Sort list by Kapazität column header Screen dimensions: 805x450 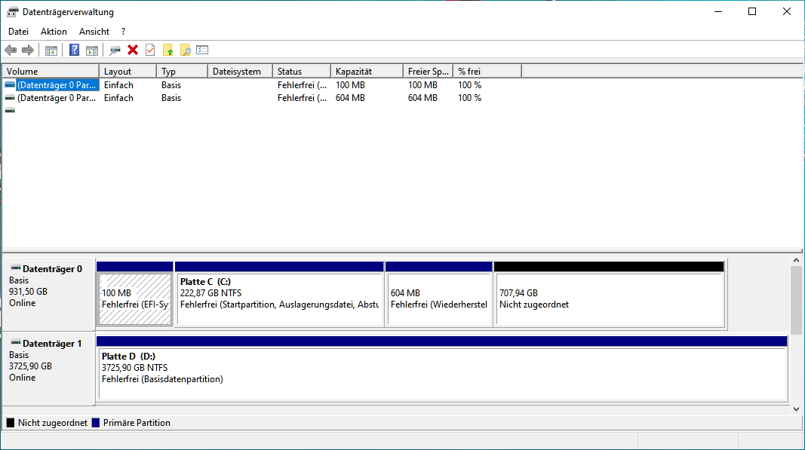click(x=367, y=72)
